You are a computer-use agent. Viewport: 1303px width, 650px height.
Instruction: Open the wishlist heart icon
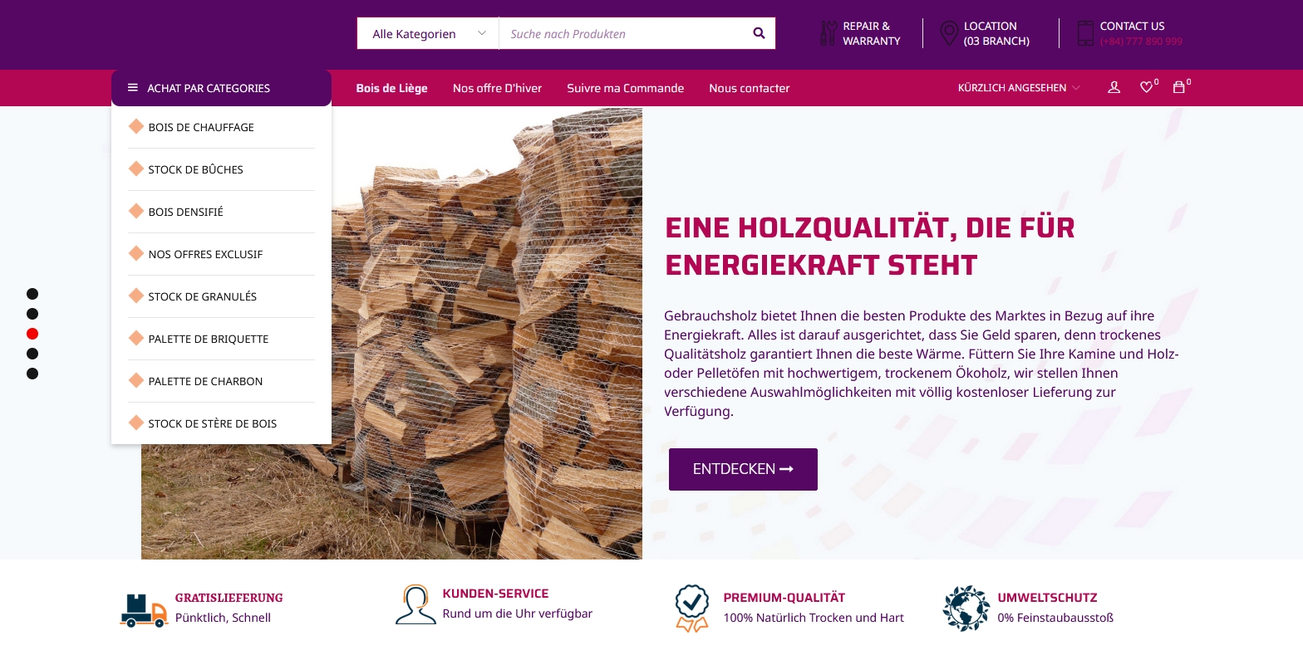click(1146, 87)
